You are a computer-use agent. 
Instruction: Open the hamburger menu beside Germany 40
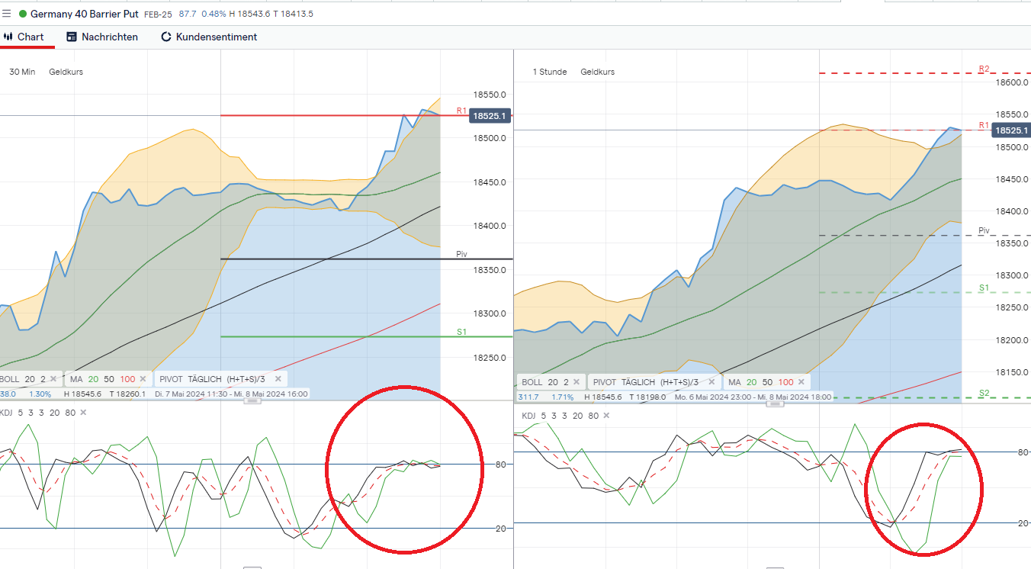coord(7,14)
